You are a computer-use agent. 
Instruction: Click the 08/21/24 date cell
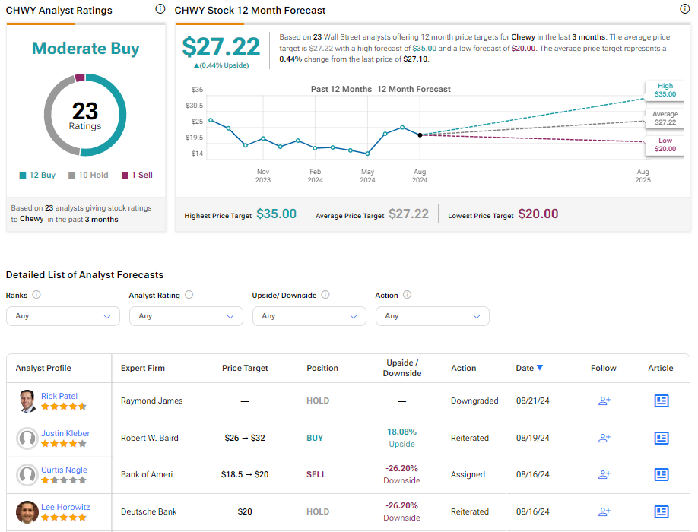point(532,401)
